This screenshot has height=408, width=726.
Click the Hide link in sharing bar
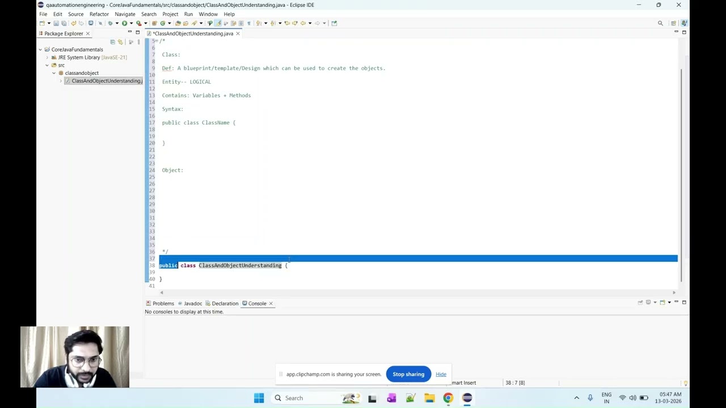coord(441,374)
